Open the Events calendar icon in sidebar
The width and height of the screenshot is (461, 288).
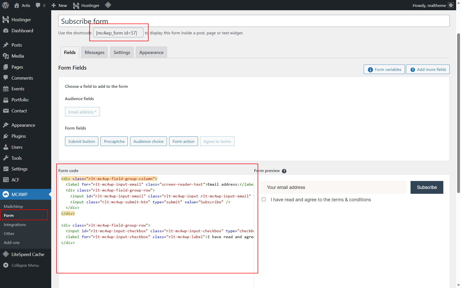tap(6, 89)
